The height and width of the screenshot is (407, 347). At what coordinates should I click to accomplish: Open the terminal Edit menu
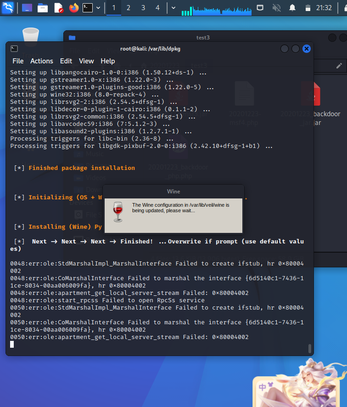click(66, 61)
